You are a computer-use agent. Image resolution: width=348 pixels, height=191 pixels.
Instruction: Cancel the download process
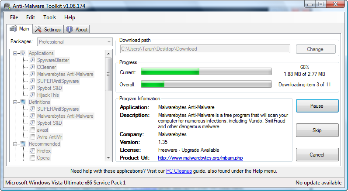tap(317, 155)
